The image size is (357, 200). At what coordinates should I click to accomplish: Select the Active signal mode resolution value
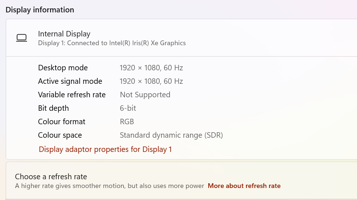click(x=151, y=81)
